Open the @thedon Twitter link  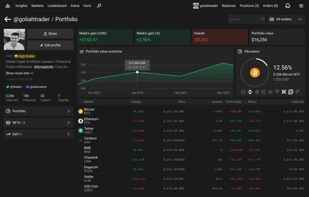coord(16,87)
